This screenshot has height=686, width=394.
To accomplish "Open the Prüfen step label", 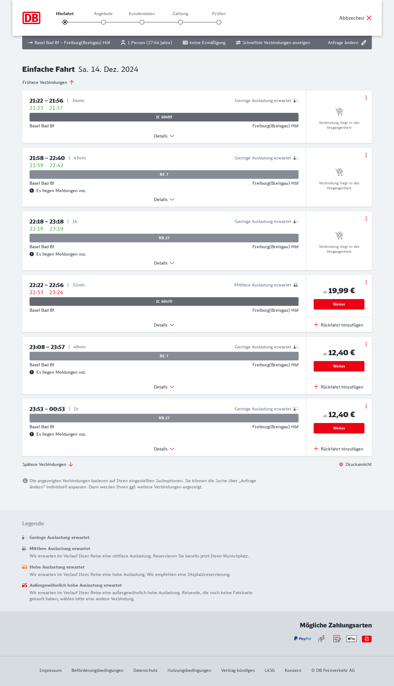I will [x=219, y=14].
